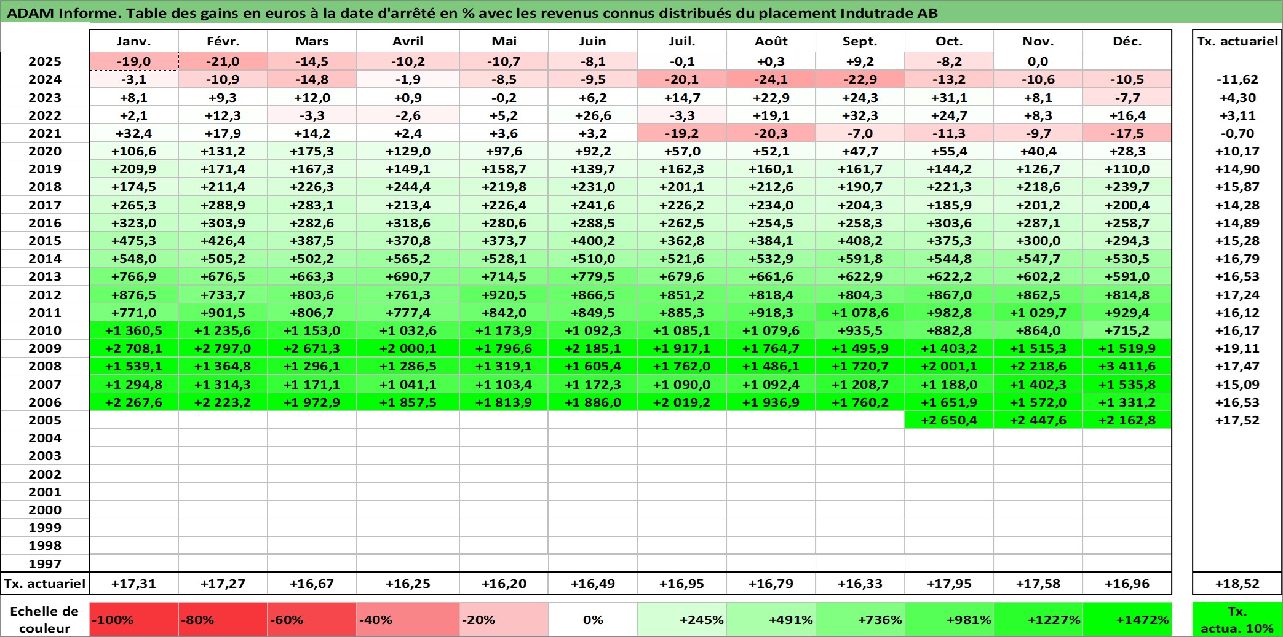Select the '+2 267,6' cell for 2006 Janv.

point(134,402)
